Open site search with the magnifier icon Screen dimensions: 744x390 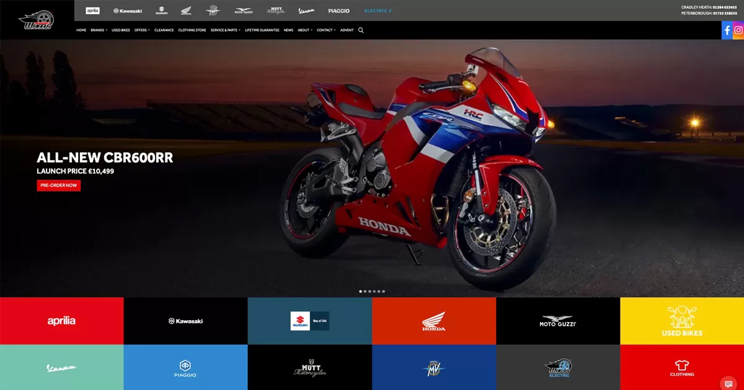coord(361,30)
